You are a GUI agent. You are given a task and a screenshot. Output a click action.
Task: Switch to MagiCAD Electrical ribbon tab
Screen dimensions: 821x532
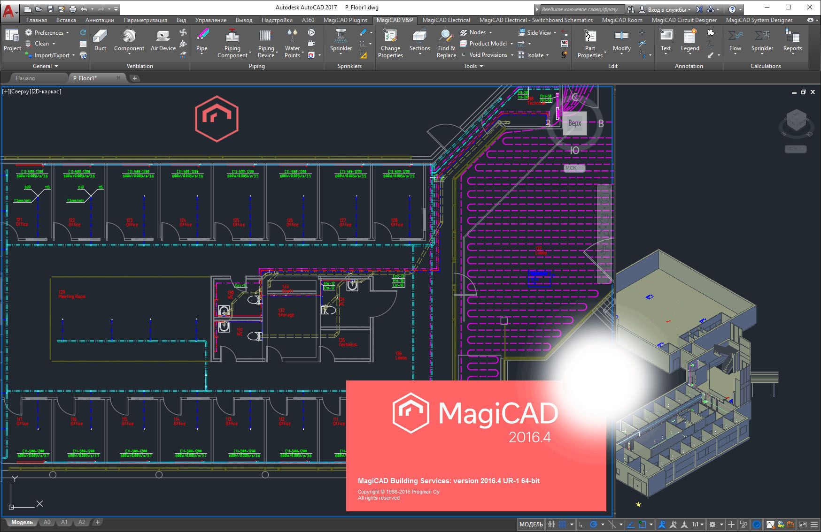coord(446,20)
